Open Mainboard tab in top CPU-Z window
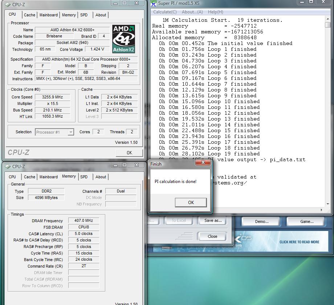Screen dimensions: 334x305 coord(48,15)
